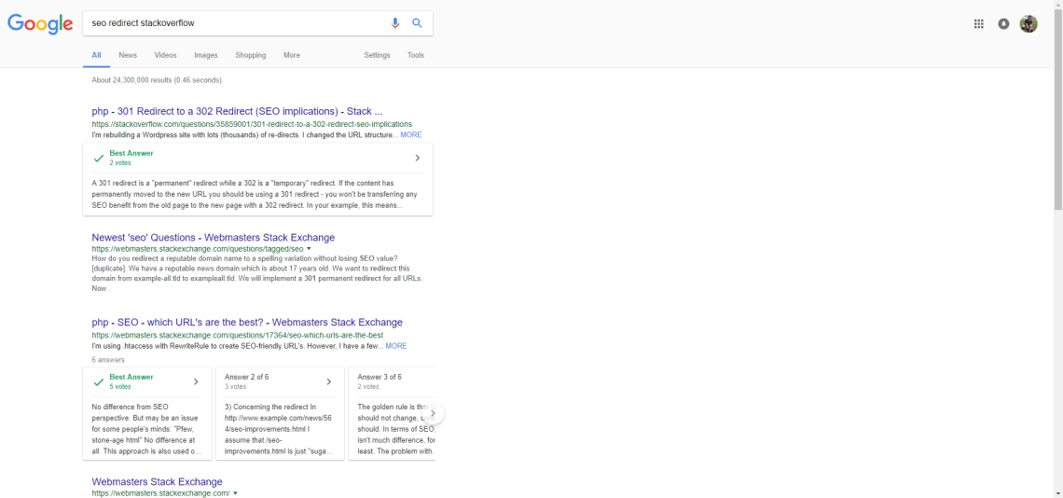Click 'About 24,300,000 results' text

[157, 80]
